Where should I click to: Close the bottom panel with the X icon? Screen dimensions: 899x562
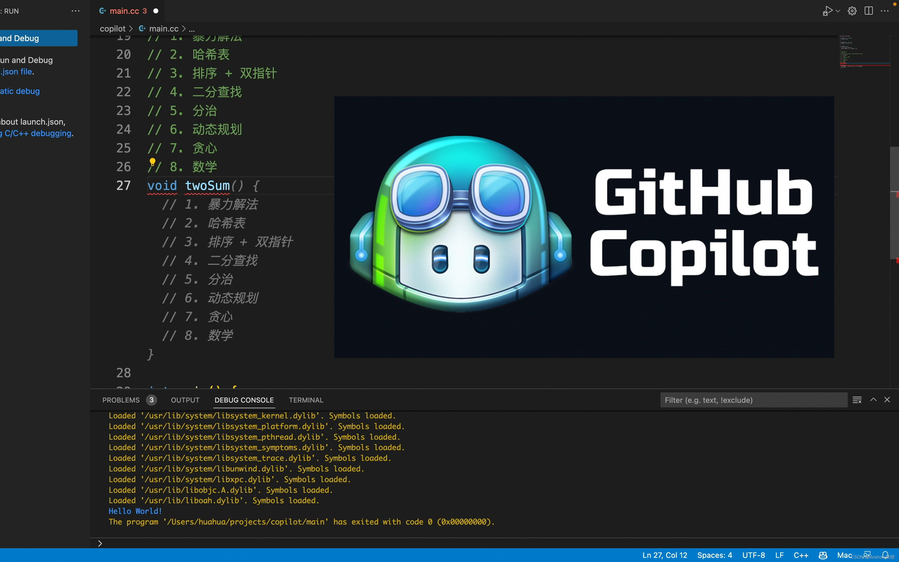pyautogui.click(x=887, y=400)
